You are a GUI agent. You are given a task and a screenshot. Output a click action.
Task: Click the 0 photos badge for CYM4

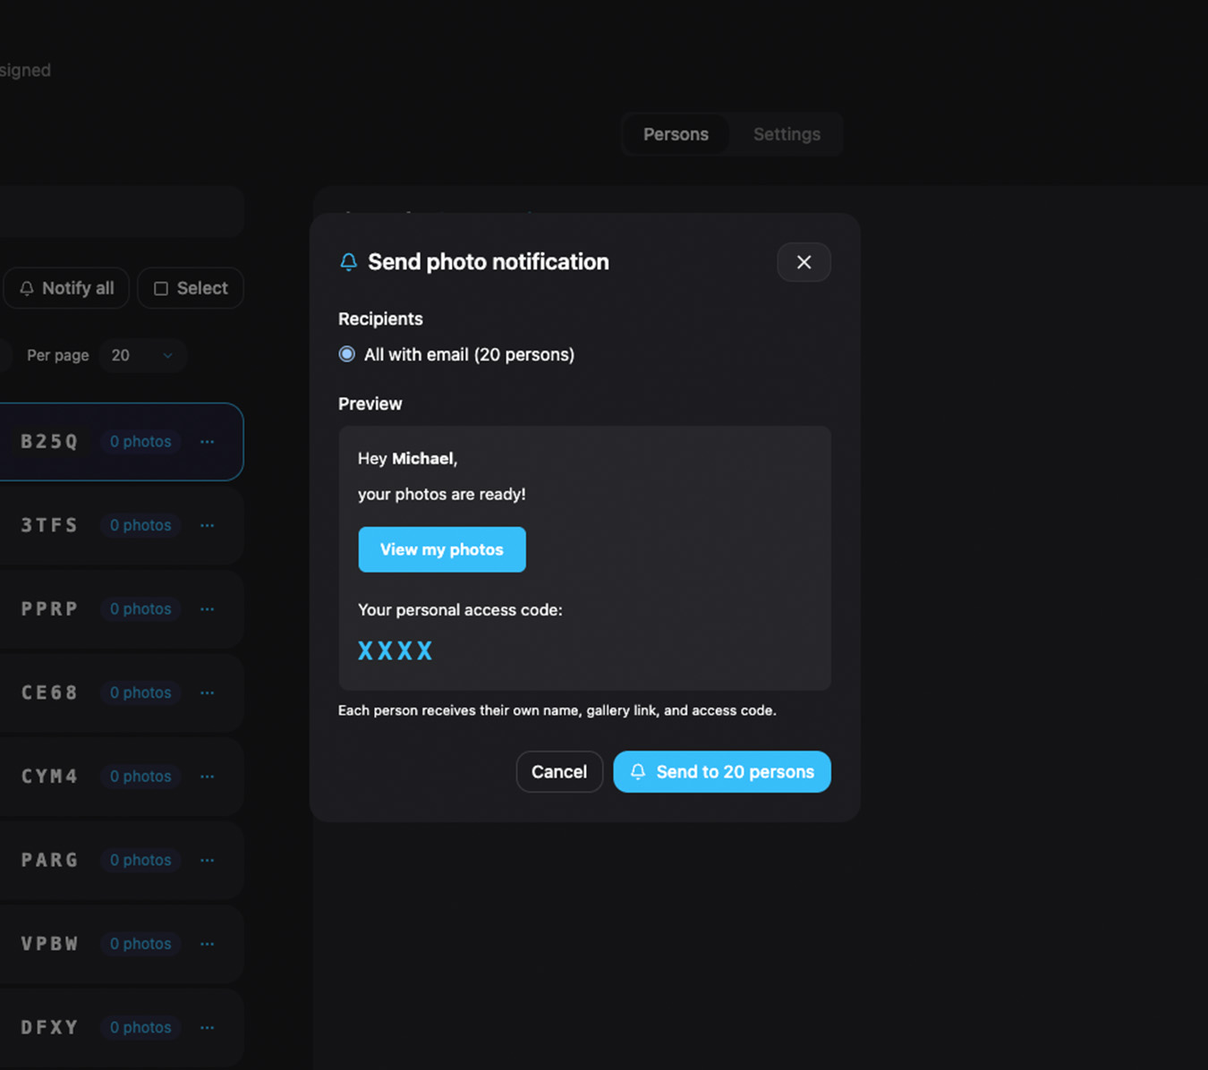click(140, 777)
